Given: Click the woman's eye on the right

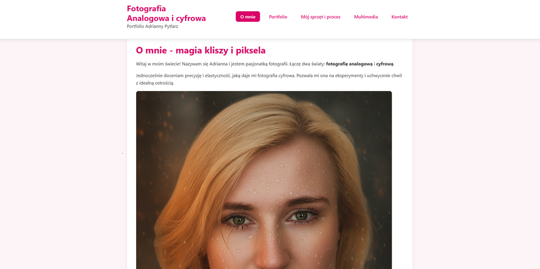Looking at the screenshot, I should point(301,216).
